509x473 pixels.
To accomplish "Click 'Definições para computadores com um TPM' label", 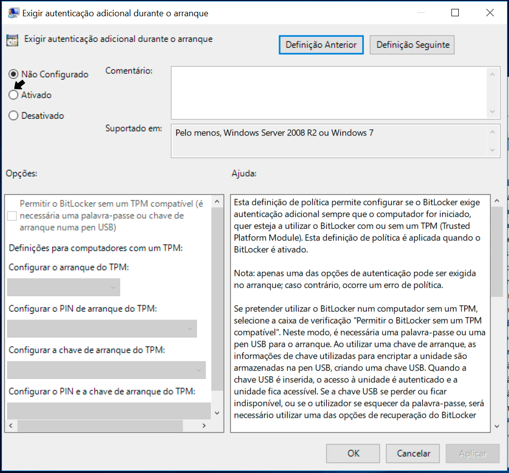I will tap(96, 248).
